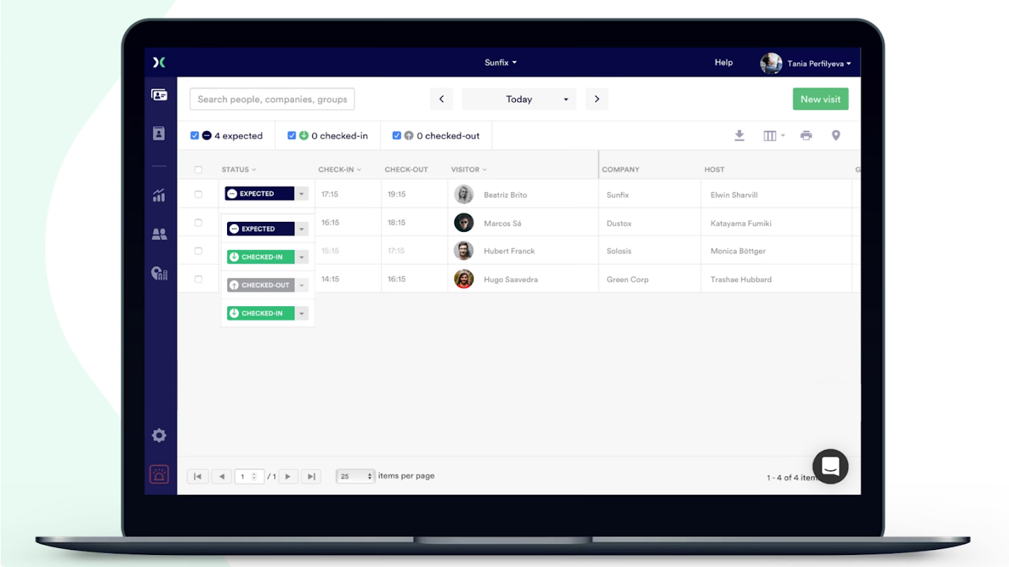Open the locations building sidebar icon
Image resolution: width=1009 pixels, height=567 pixels.
tap(160, 274)
